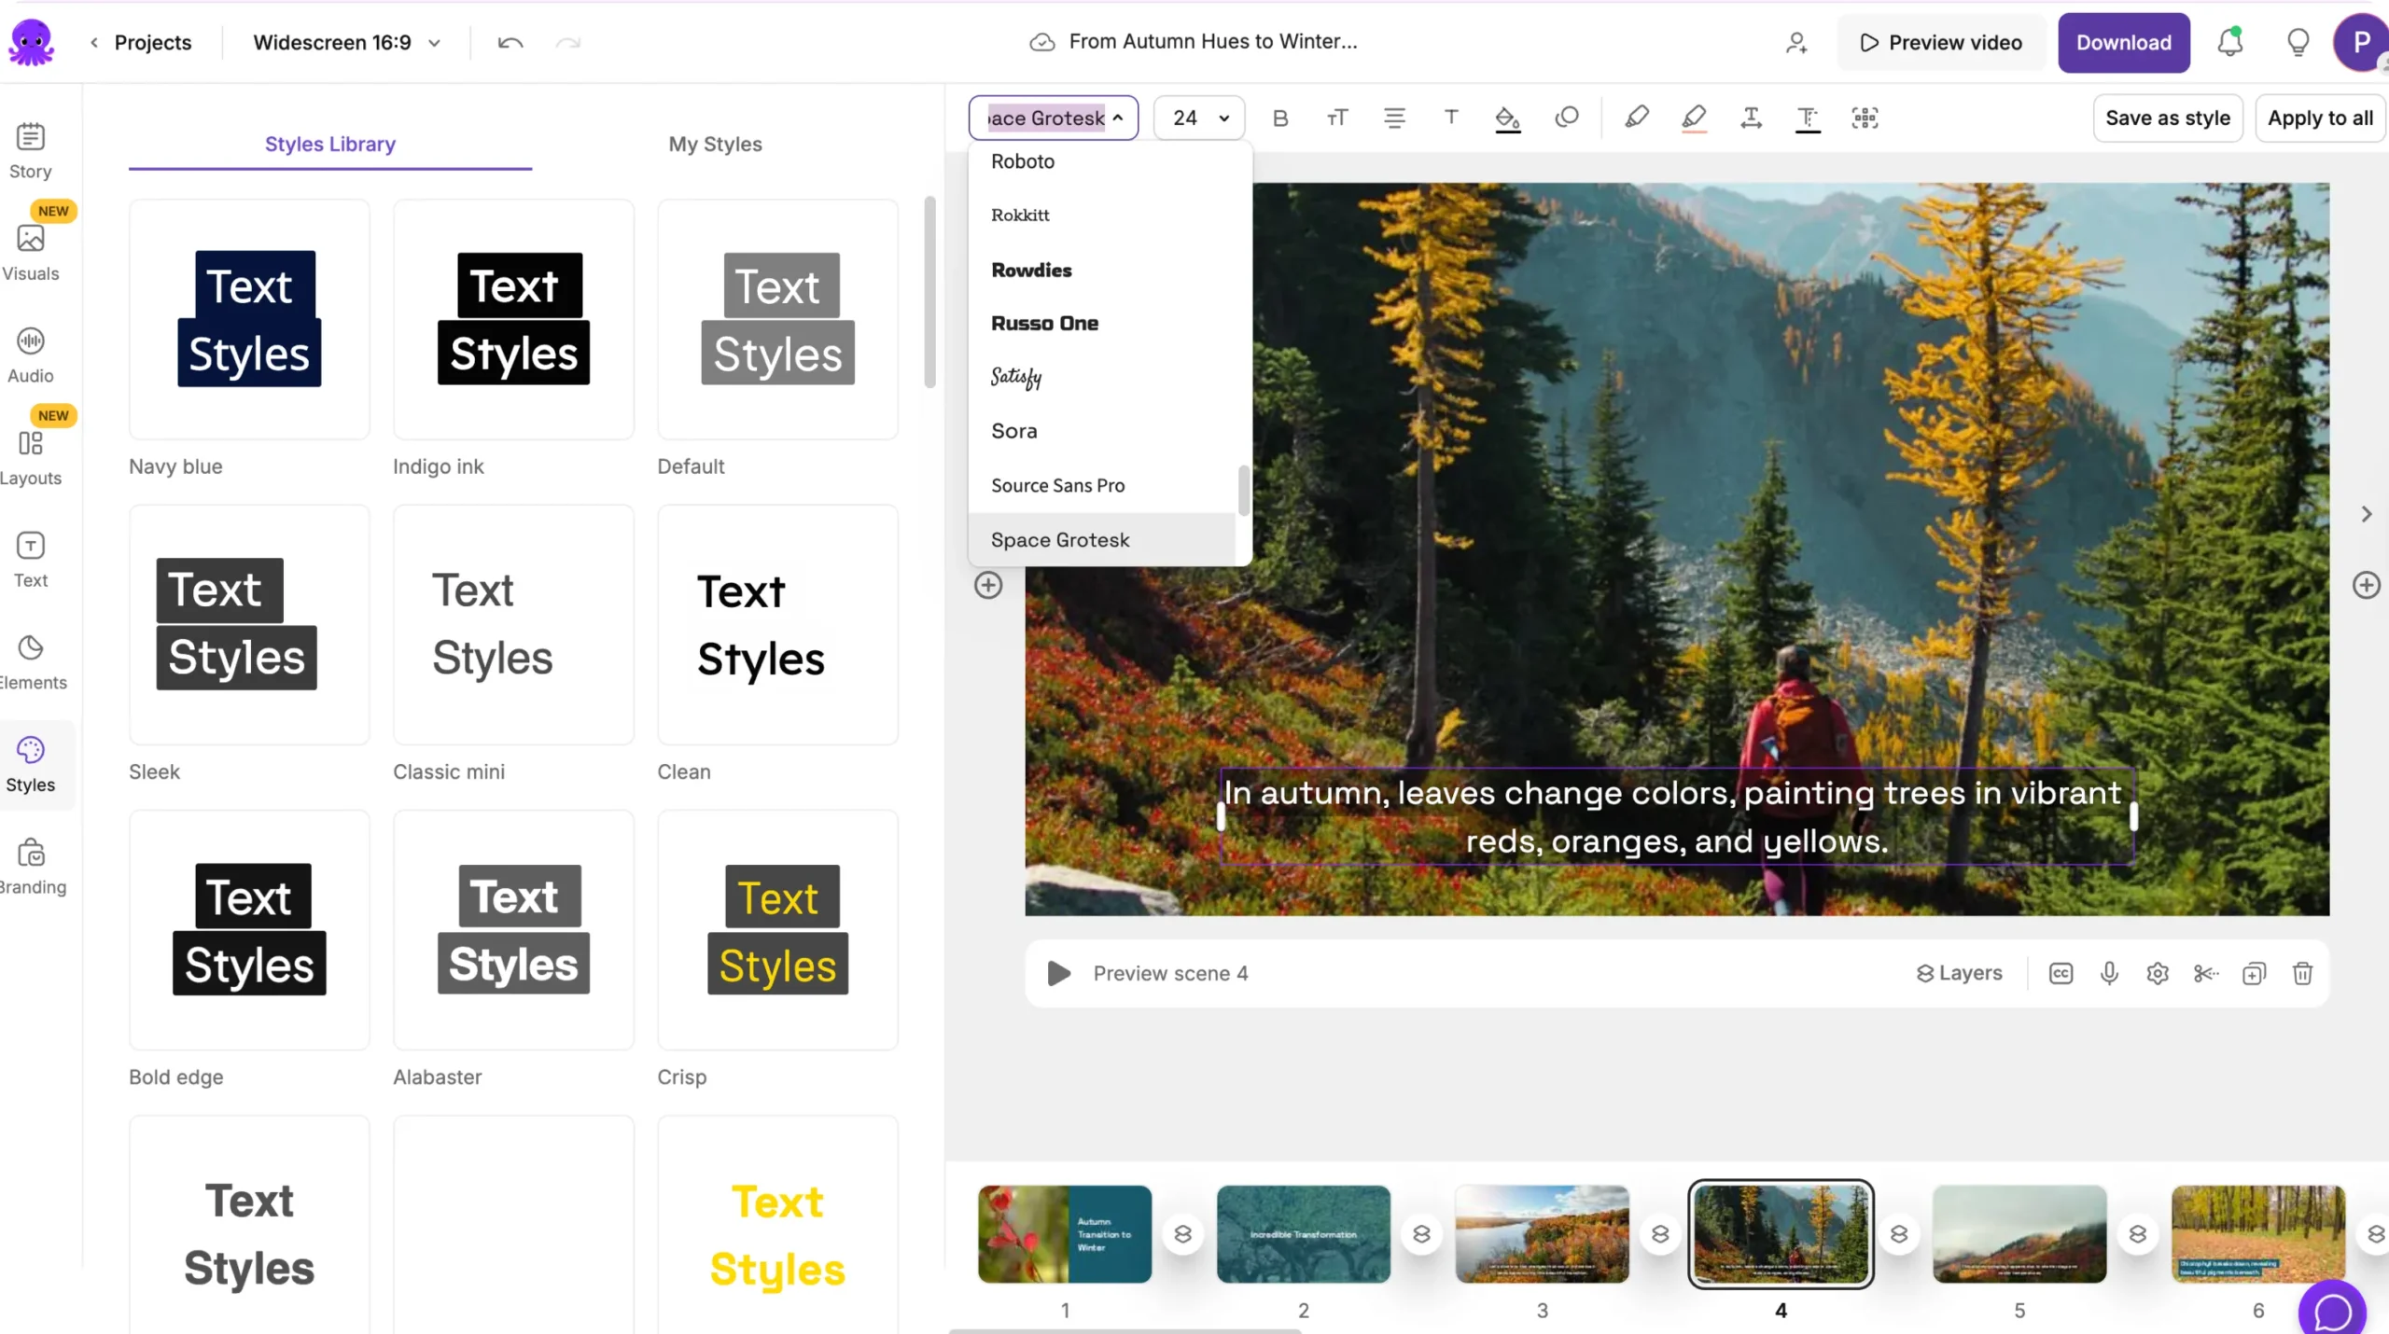Open the font size 24 dropdown
2389x1334 pixels.
pos(1199,118)
